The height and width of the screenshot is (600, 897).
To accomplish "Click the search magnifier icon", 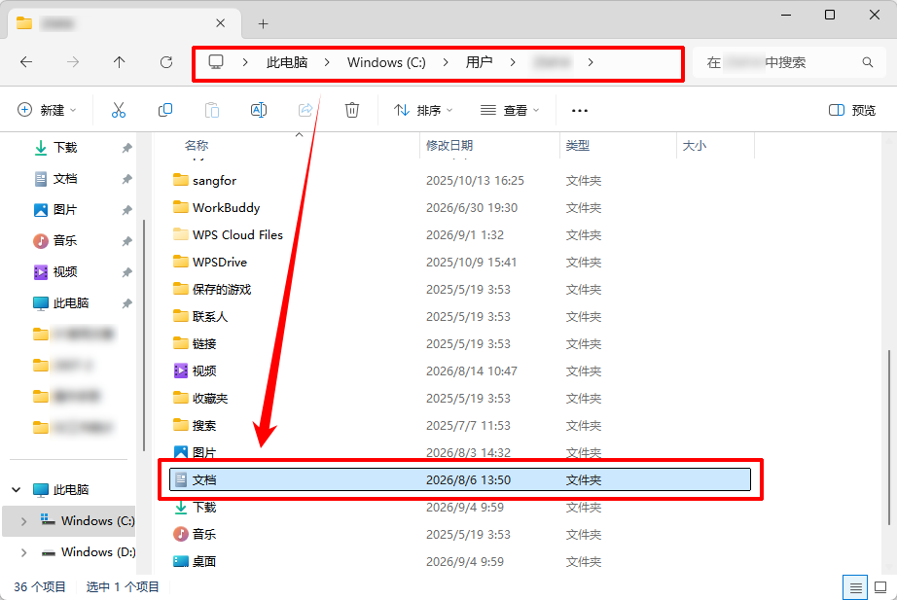I will pyautogui.click(x=867, y=62).
